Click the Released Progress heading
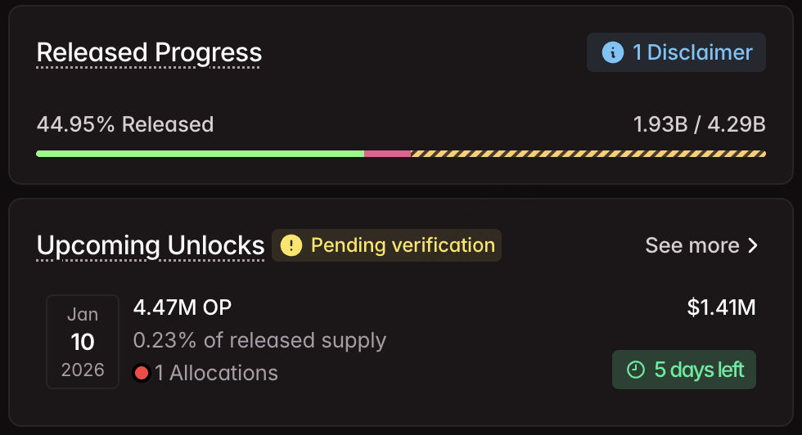802x435 pixels. (x=149, y=52)
